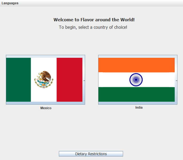Viewport: 183px width, 160px height.
Task: Open the Languages menu
Action: pos(10,3)
